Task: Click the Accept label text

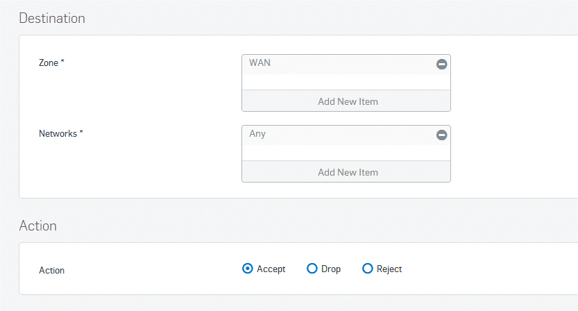Action: pos(271,269)
